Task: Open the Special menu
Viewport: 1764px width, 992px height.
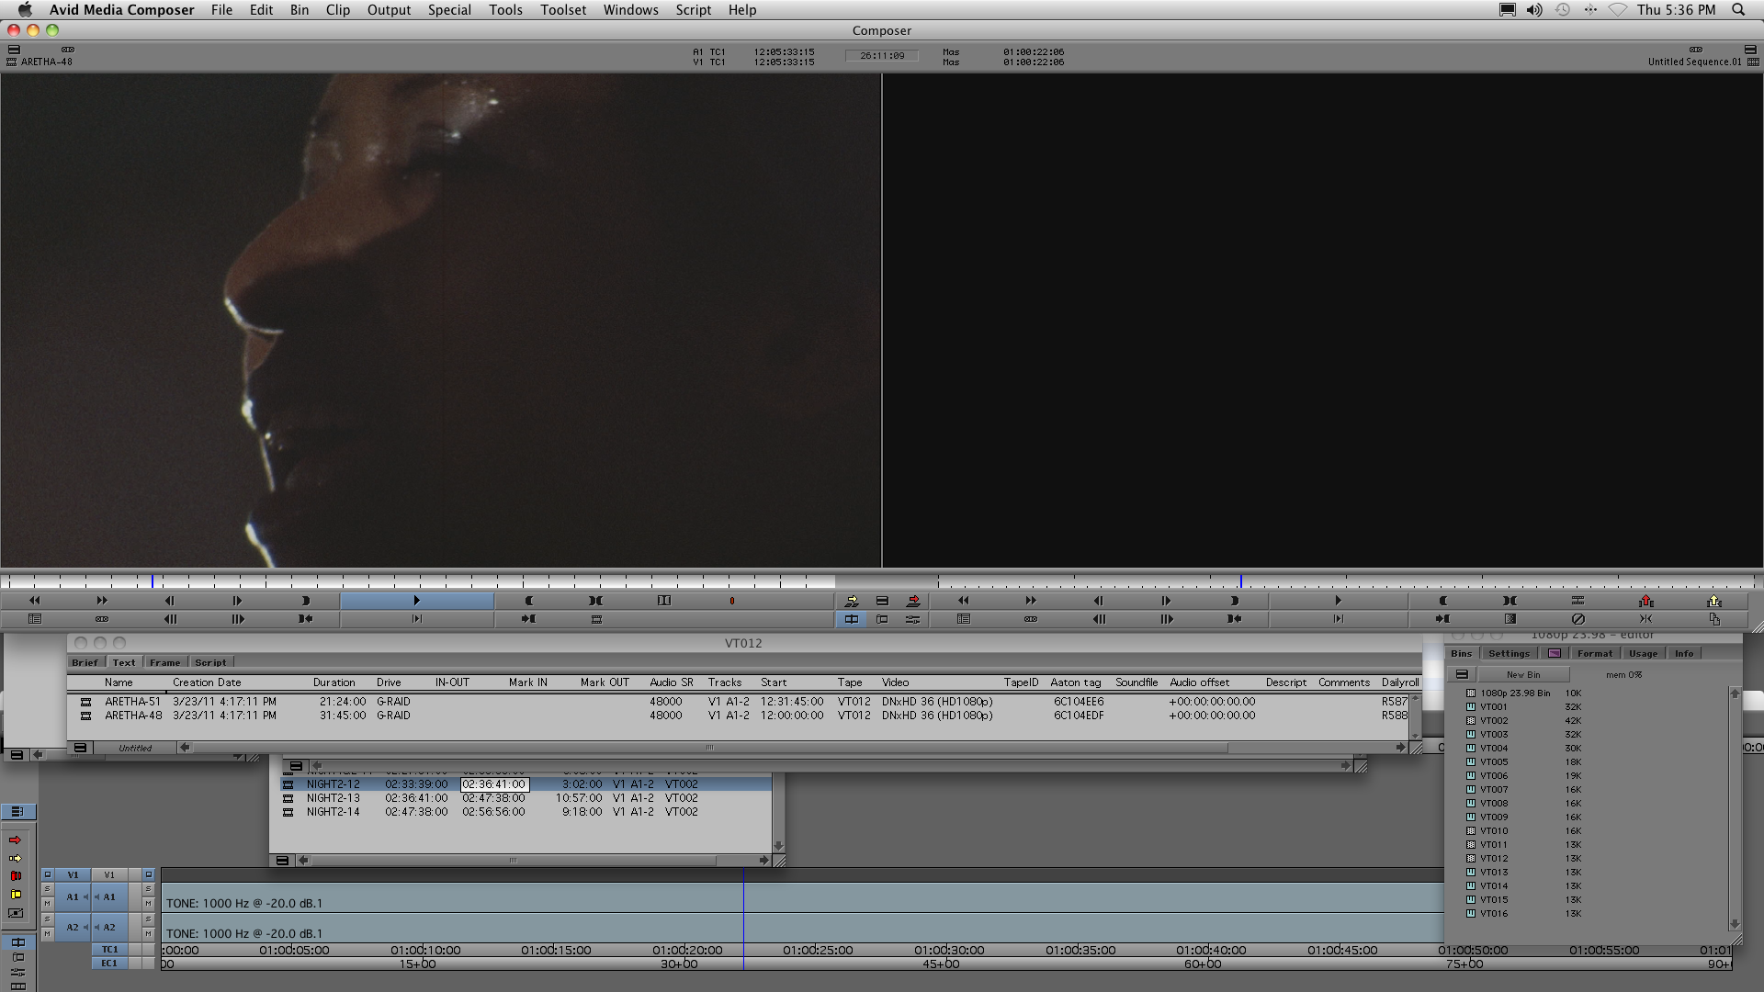Action: coord(449,10)
